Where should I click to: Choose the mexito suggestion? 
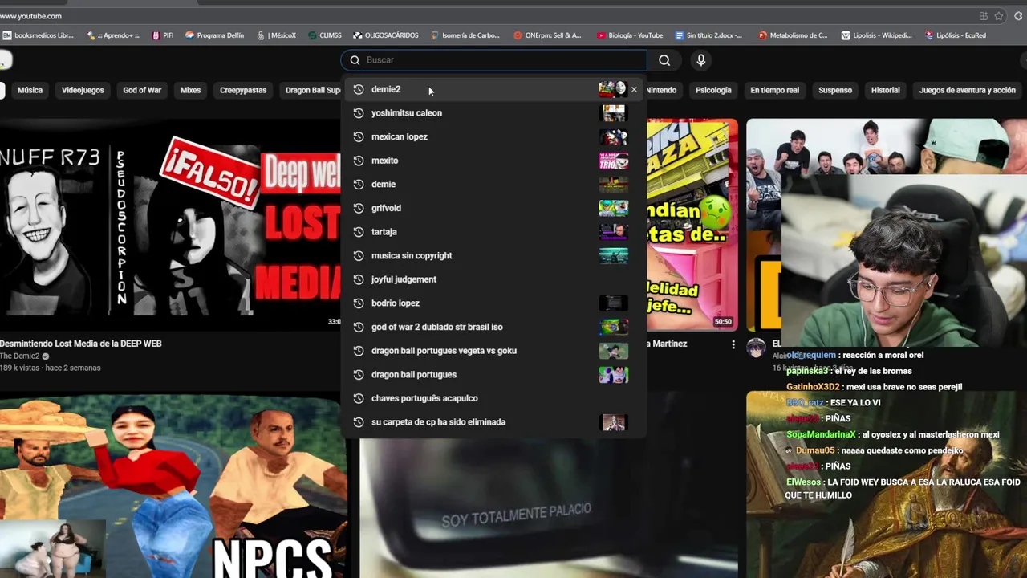tap(493, 161)
